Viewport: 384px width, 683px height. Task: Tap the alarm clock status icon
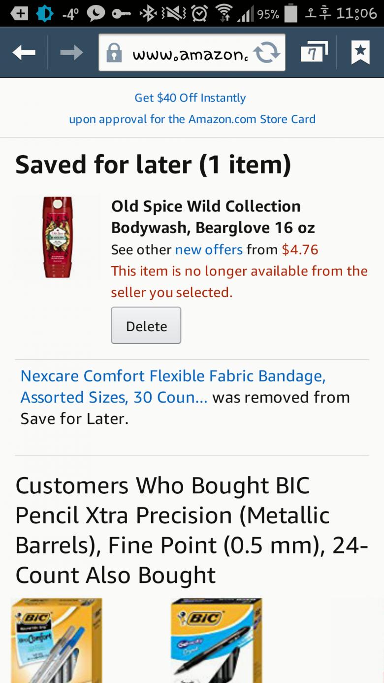(x=199, y=14)
